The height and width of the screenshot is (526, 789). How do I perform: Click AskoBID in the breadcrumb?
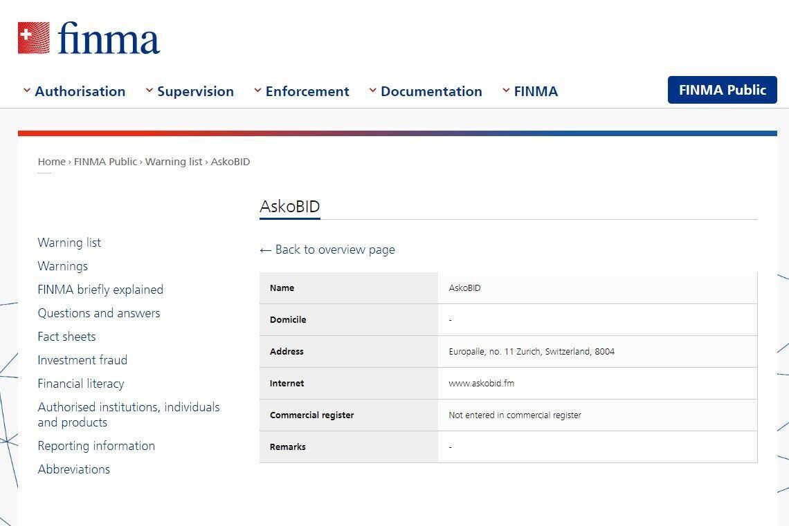point(230,162)
